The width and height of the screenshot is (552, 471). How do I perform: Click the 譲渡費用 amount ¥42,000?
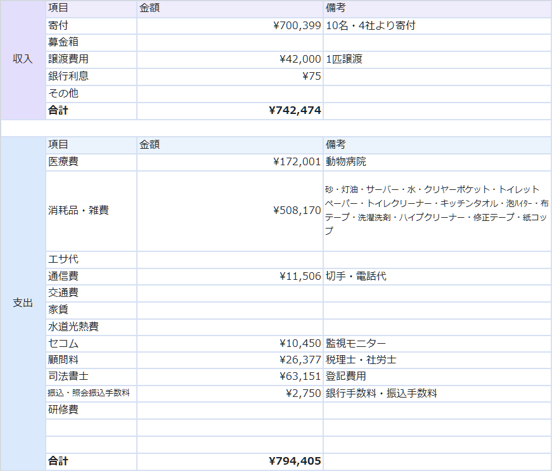click(x=300, y=60)
